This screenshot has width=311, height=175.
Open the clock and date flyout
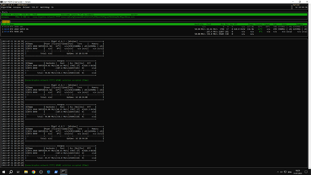(x=298, y=172)
